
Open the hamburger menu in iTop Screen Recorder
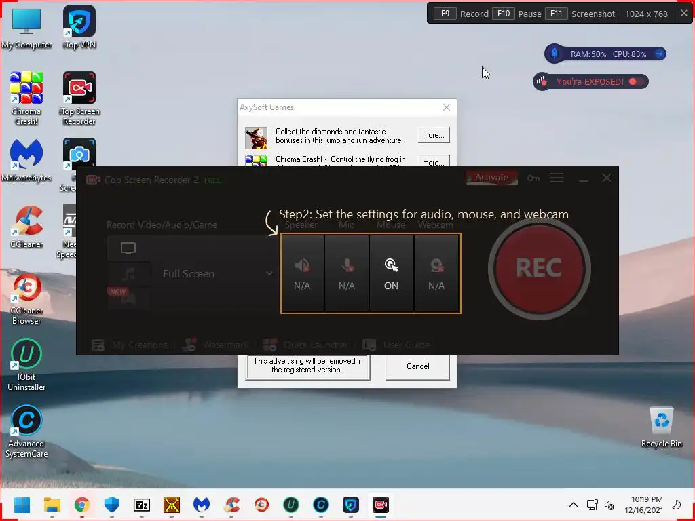(x=557, y=178)
